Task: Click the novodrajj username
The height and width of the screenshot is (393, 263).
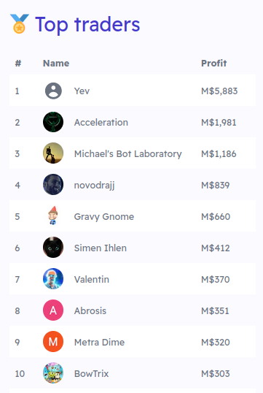Action: point(95,186)
